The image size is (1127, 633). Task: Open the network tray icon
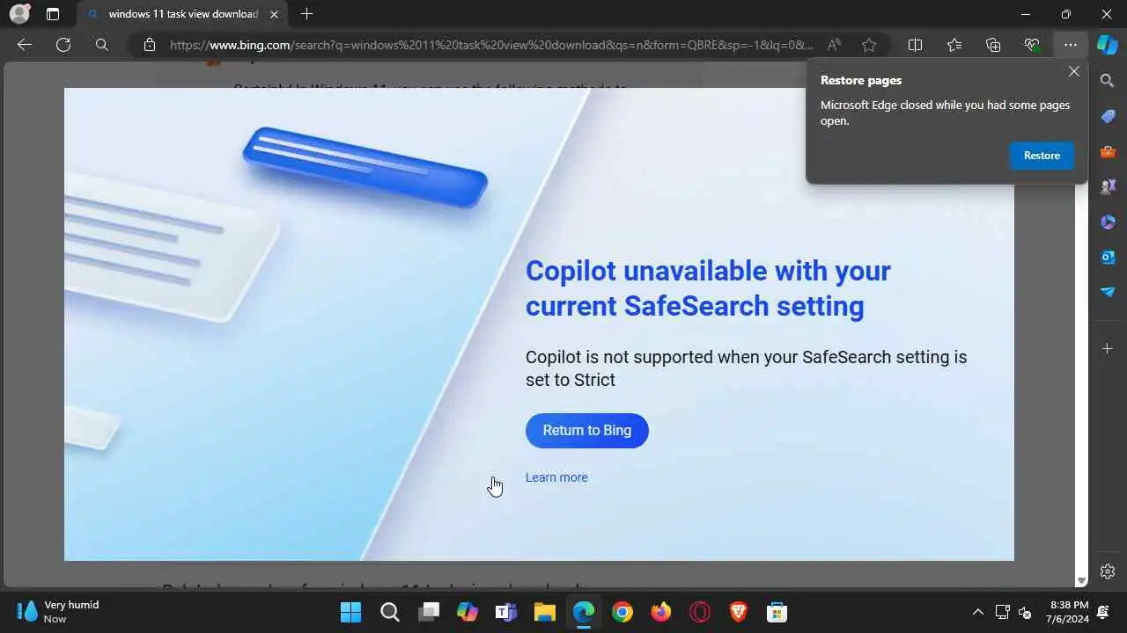click(x=1002, y=612)
